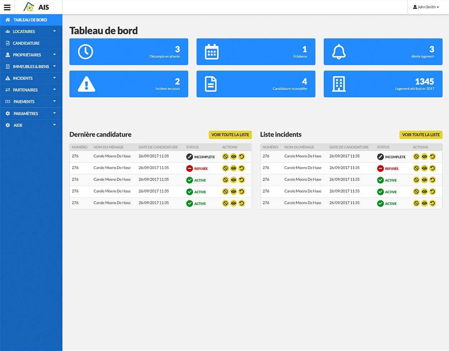
Task: Click the clock icon for Décompte en attente
Action: point(86,52)
